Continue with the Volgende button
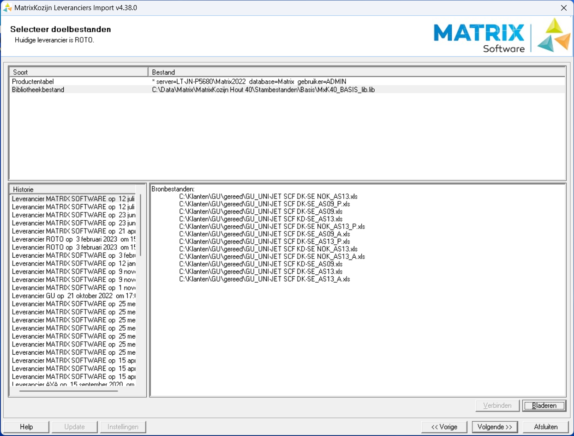Viewport: 574px width, 436px height. pos(495,427)
